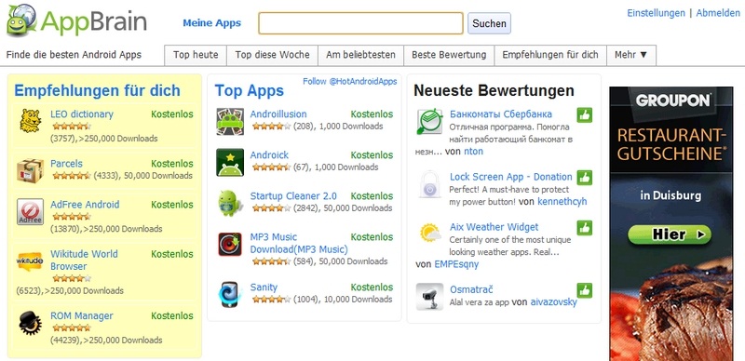This screenshot has width=745, height=361.
Task: Click thumbs-up next to Osmatrač review
Action: point(585,290)
